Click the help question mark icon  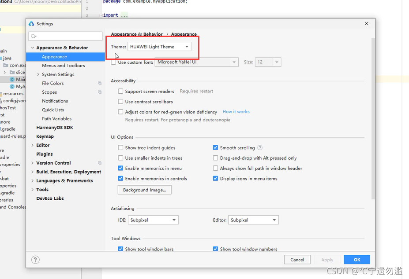point(35,260)
